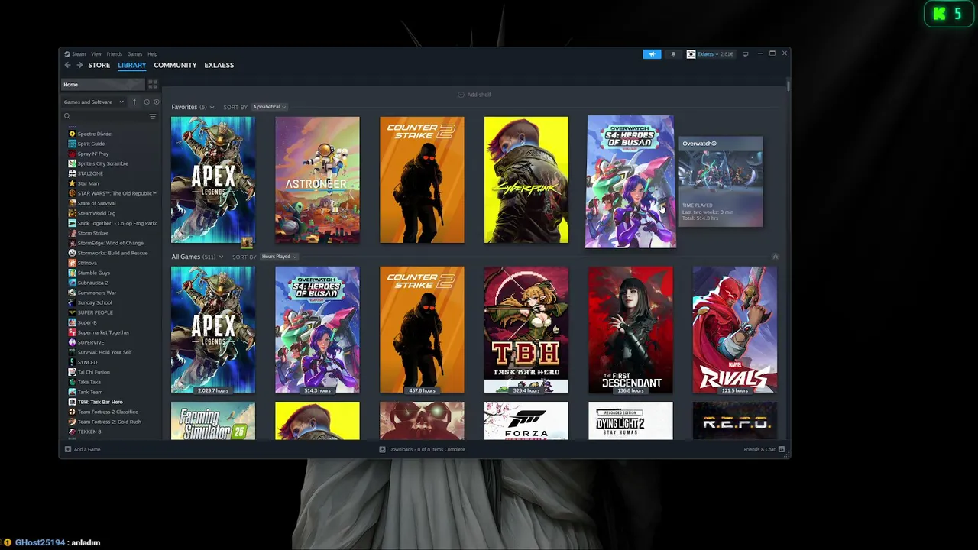
Task: Click the plus icon beside Add a Game
Action: coord(68,449)
